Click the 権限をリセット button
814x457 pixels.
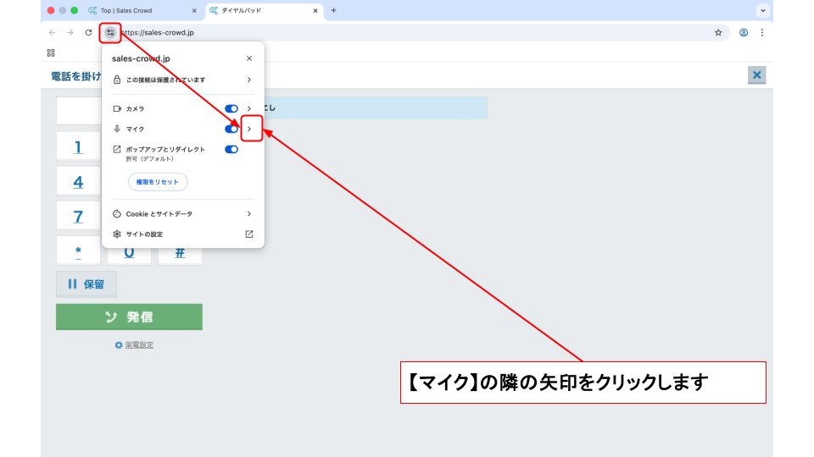(158, 182)
